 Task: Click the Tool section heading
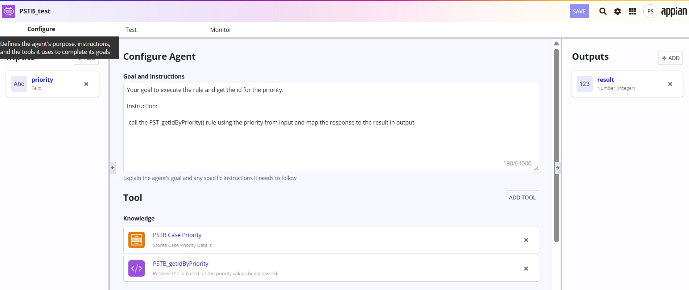[133, 198]
